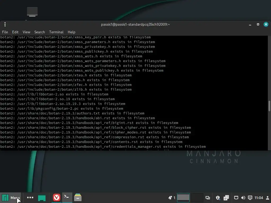Click the line with compression.rst
The width and height of the screenshot is (271, 203).
(x=94, y=137)
